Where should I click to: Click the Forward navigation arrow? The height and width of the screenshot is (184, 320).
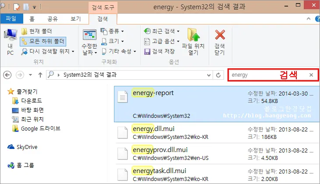pos(20,75)
